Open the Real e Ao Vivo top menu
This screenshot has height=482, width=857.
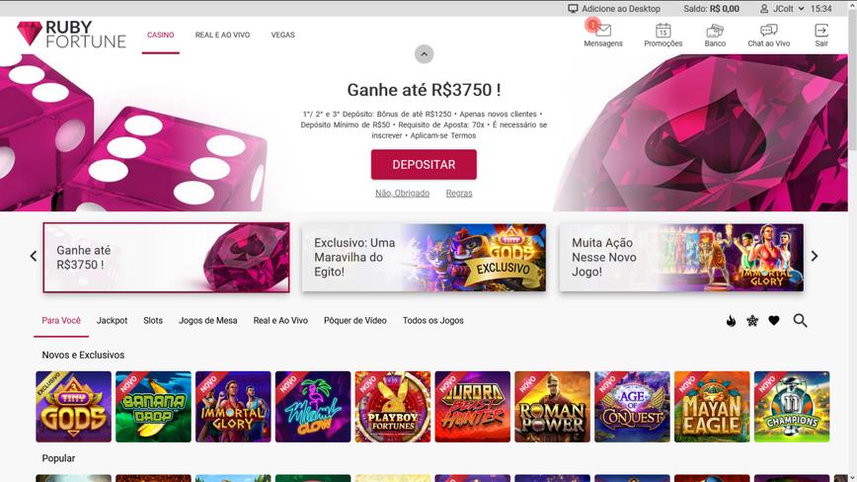(x=222, y=35)
